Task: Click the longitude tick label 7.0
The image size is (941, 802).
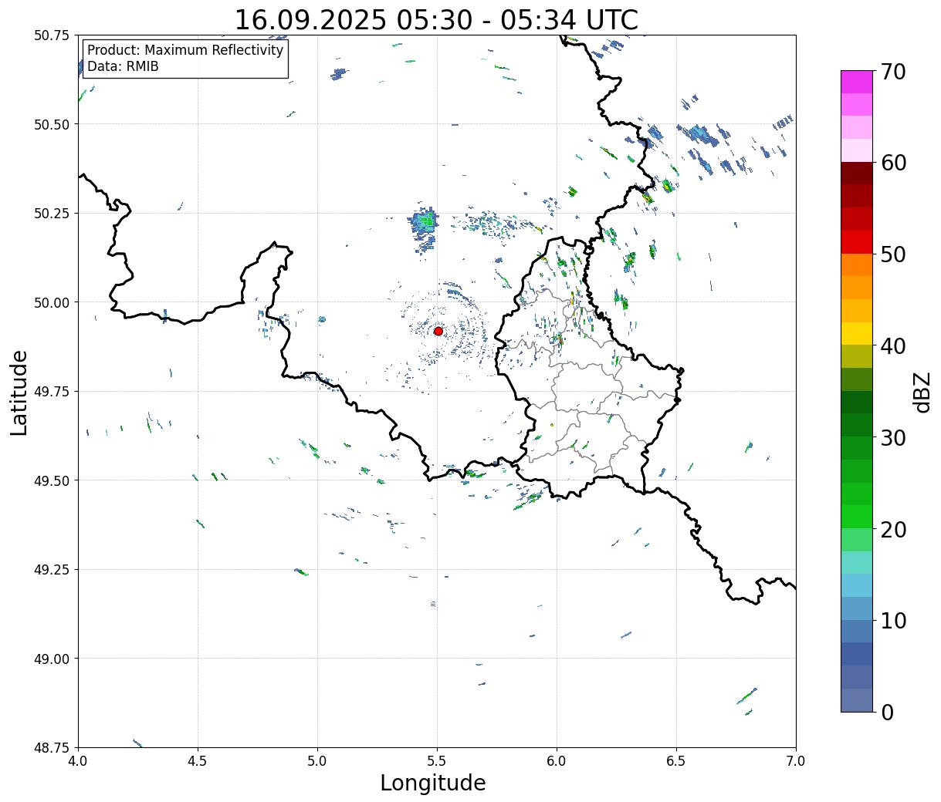Action: (796, 761)
